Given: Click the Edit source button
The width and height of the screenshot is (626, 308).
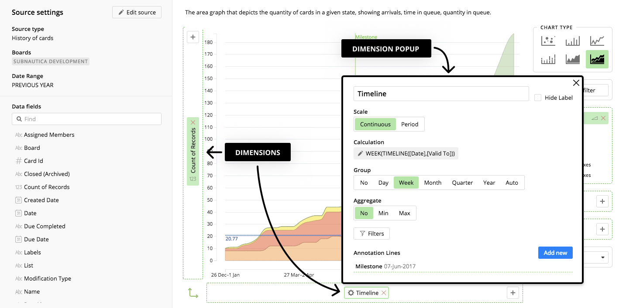Looking at the screenshot, I should pos(137,12).
